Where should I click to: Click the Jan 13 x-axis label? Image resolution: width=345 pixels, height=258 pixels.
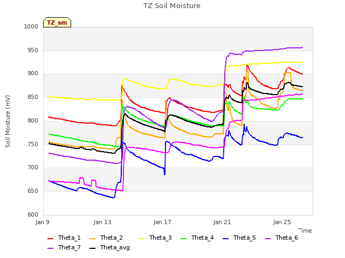pos(102,222)
